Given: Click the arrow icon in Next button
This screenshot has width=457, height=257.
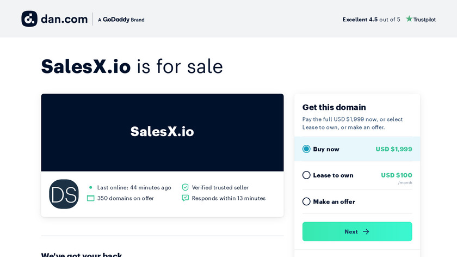Looking at the screenshot, I should click(x=366, y=231).
